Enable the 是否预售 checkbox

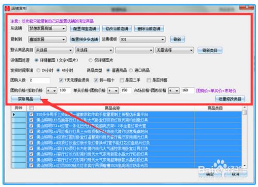[149, 80]
